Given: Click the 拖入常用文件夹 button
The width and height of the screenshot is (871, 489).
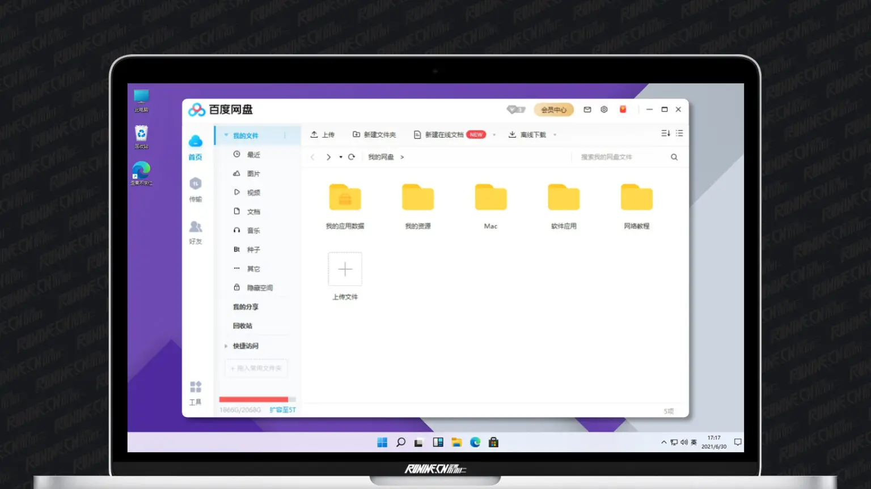Looking at the screenshot, I should coord(256,368).
